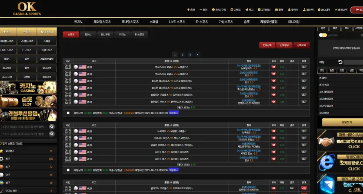Open 출석부 attendance in top header
This screenshot has width=363, height=194.
point(293,10)
